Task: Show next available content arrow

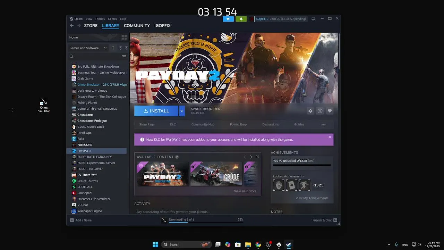Action: (x=251, y=157)
